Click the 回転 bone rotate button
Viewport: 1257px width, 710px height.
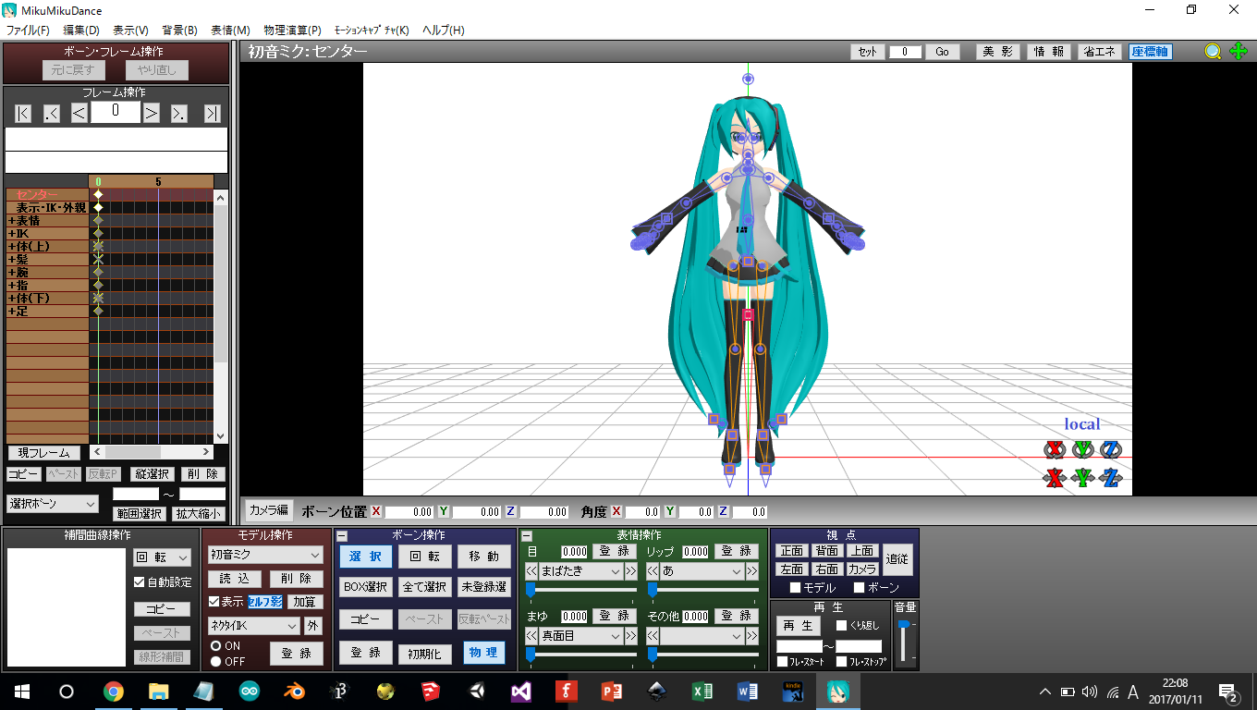pyautogui.click(x=425, y=557)
